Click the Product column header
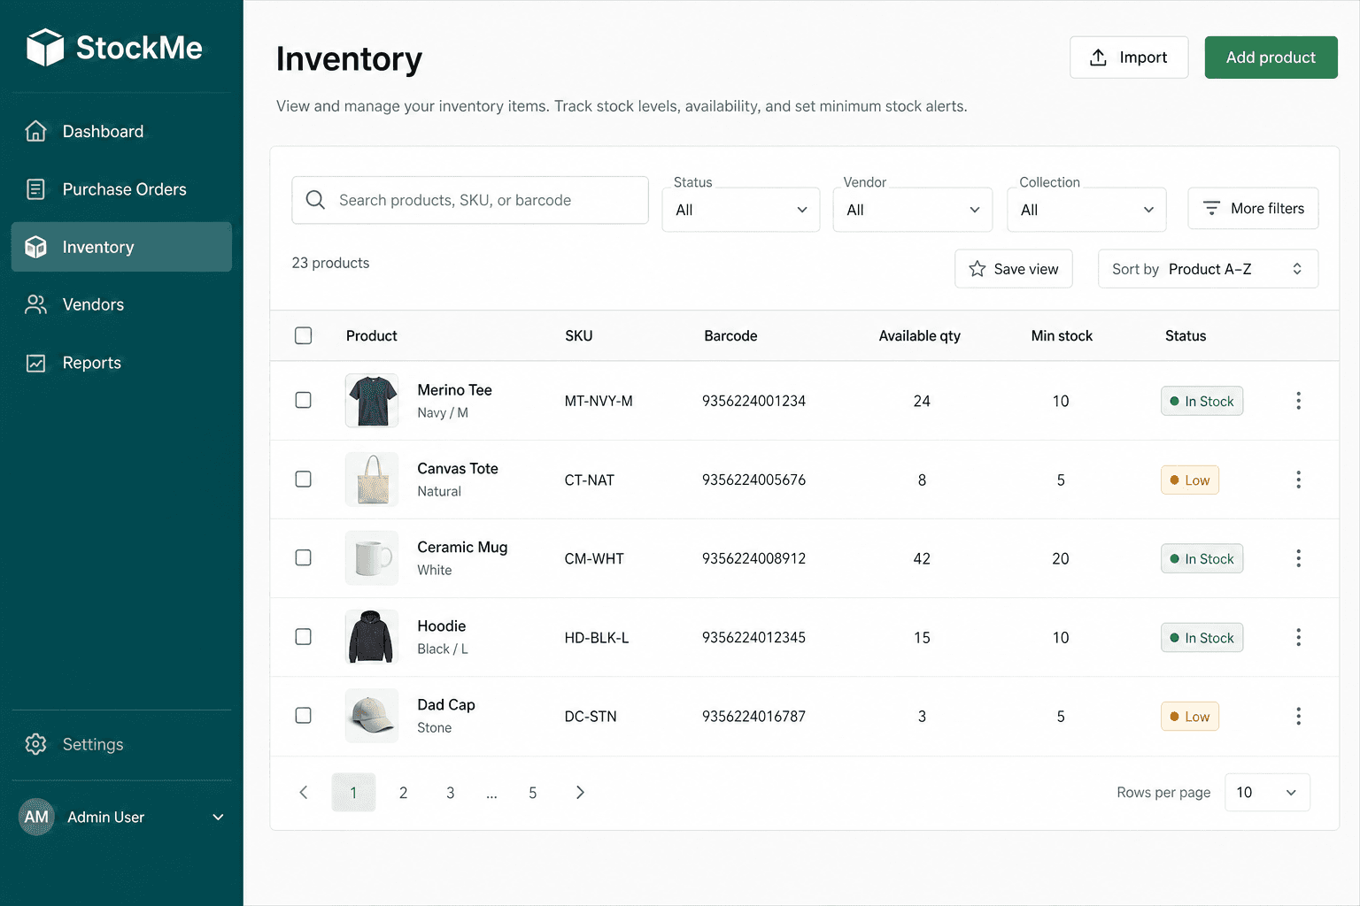 [371, 336]
